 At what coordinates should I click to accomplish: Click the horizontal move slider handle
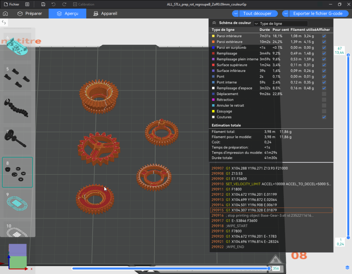(x=269, y=268)
